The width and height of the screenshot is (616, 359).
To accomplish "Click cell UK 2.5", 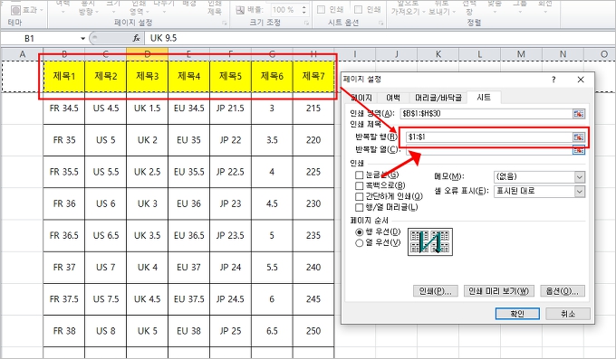I will (148, 172).
